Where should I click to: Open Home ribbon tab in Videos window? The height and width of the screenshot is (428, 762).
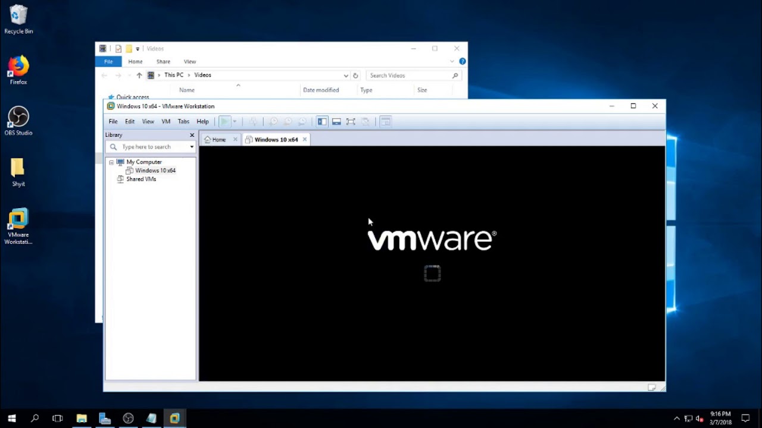point(135,61)
